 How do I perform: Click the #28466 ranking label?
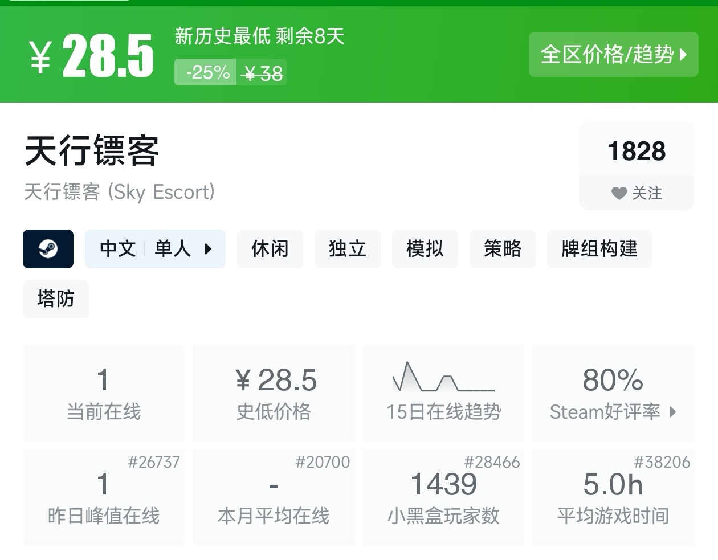[x=492, y=462]
